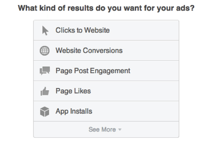Choose the 'Page Post Engagement' text label
Screen dimensions: 209x146
click(x=93, y=71)
